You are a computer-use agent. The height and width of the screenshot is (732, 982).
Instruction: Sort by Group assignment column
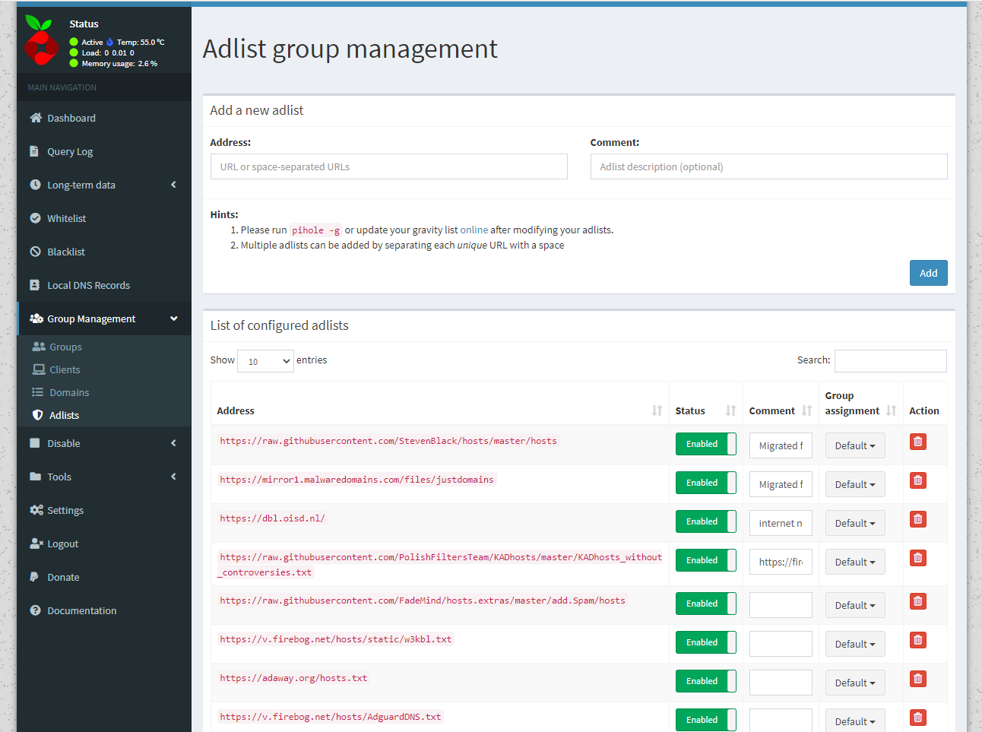coord(860,404)
